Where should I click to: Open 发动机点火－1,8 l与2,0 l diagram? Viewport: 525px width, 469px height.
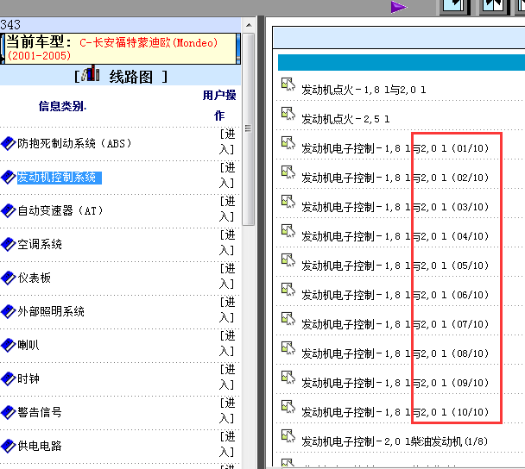click(x=364, y=90)
